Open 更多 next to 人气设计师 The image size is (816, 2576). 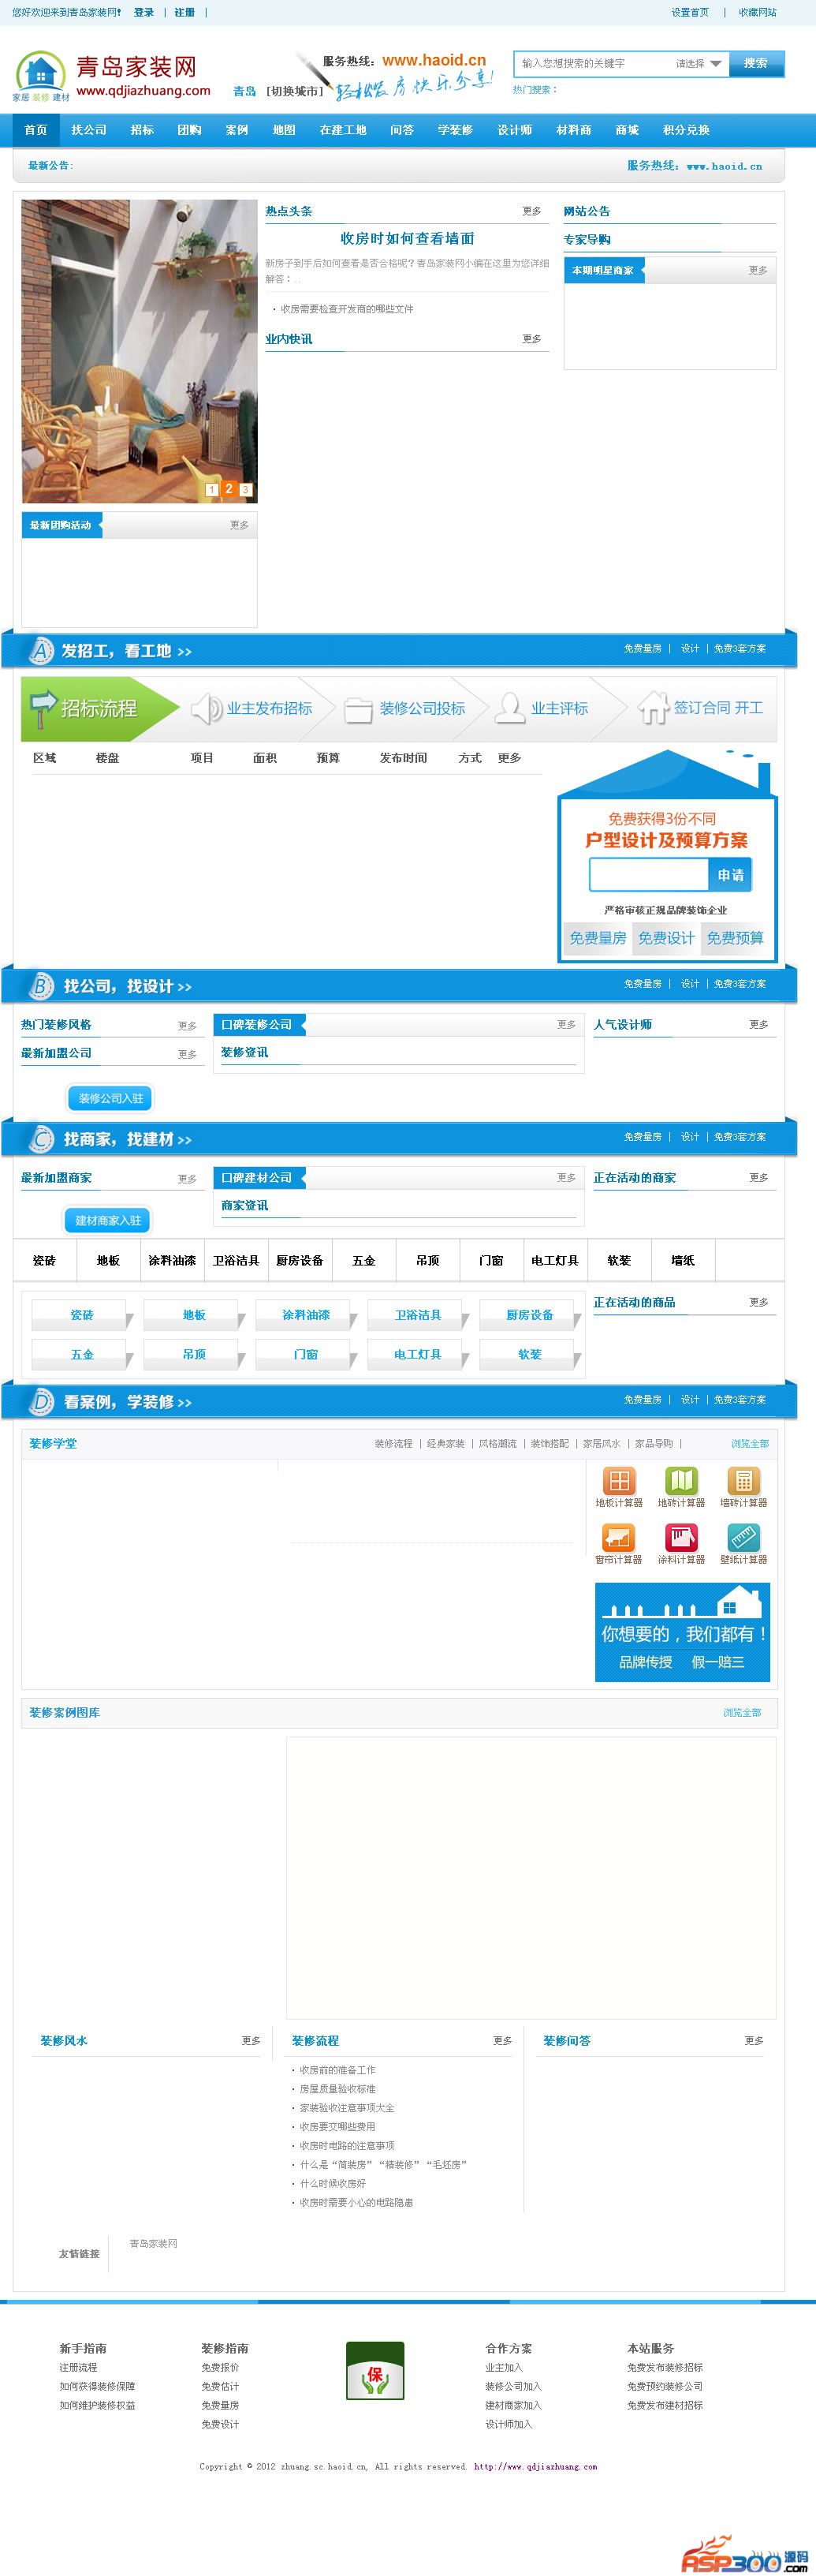tap(758, 1024)
